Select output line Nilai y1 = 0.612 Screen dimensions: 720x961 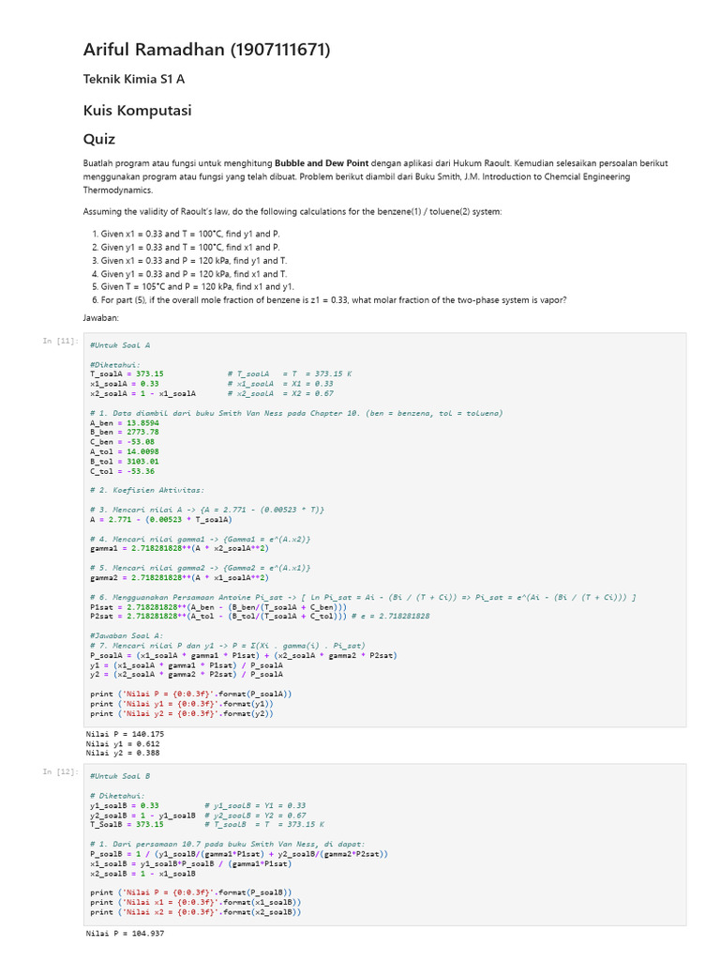[x=123, y=743]
